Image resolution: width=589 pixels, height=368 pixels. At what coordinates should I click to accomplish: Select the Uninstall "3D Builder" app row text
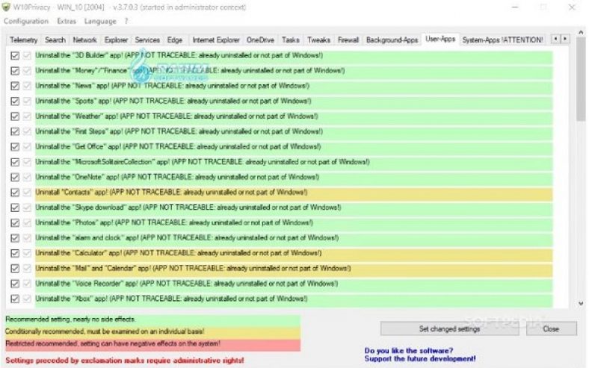point(179,55)
